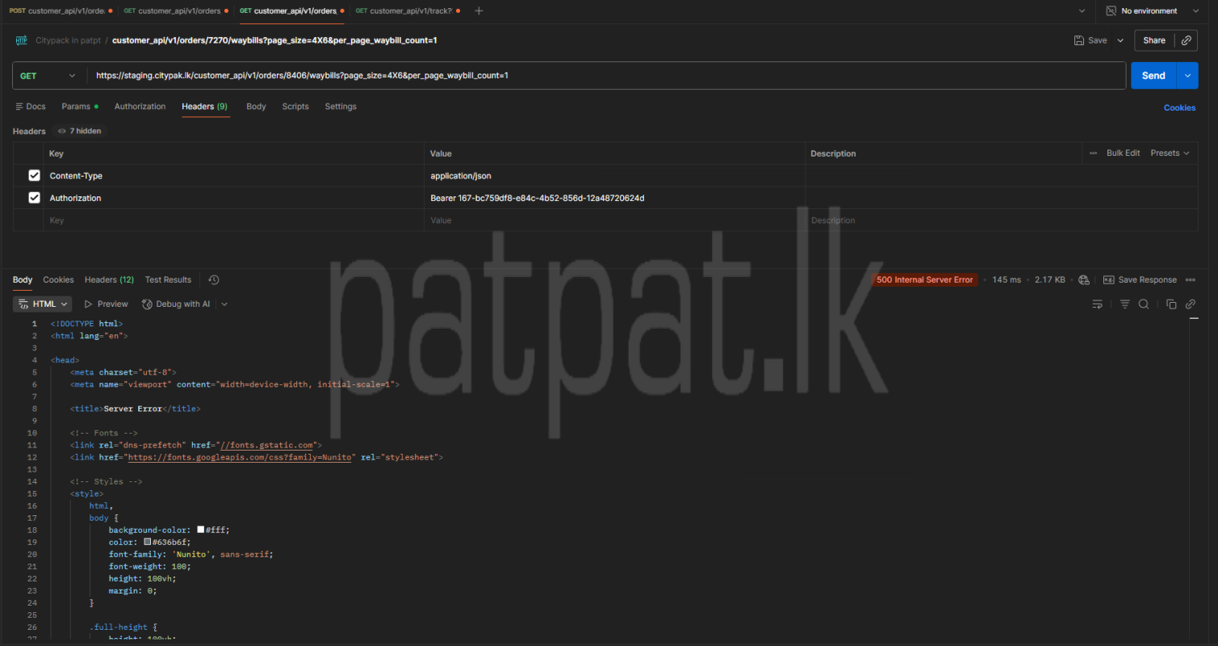This screenshot has width=1218, height=646.
Task: Open the HTML format dropdown
Action: pos(43,304)
